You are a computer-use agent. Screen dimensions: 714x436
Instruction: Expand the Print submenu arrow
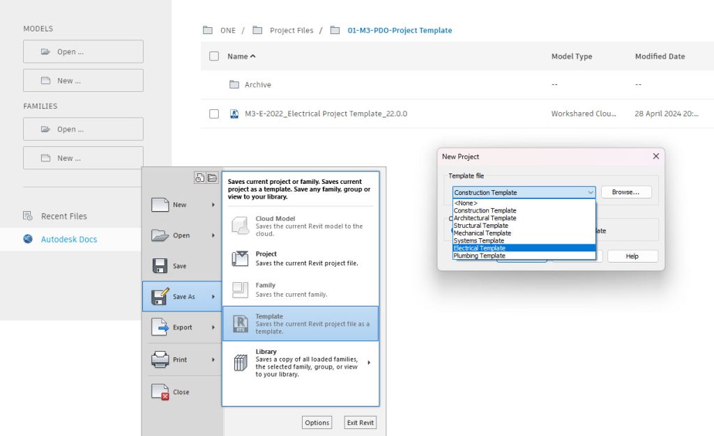pyautogui.click(x=213, y=359)
